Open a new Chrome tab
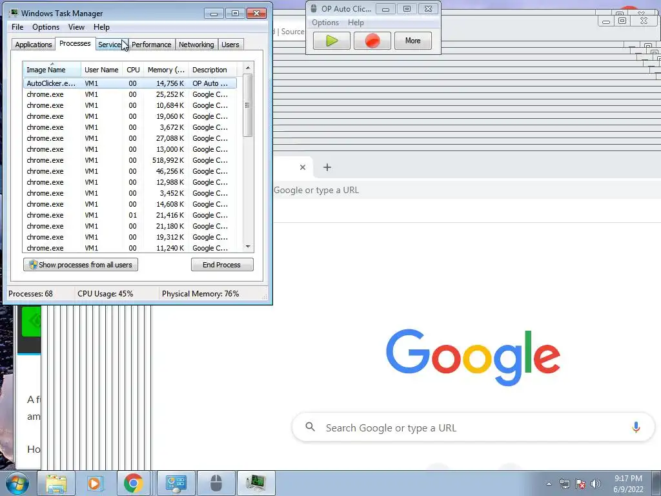The height and width of the screenshot is (496, 661). [x=327, y=167]
